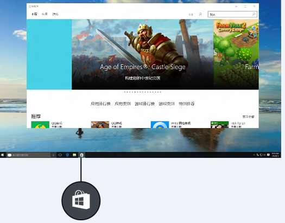Switch to the 应用 apps tab
The width and height of the screenshot is (285, 223).
(x=45, y=14)
